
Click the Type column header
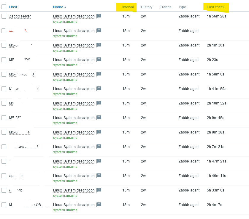tap(182, 7)
